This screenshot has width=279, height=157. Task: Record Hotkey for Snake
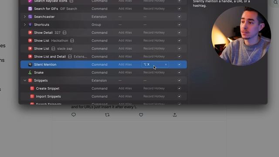coord(154,72)
